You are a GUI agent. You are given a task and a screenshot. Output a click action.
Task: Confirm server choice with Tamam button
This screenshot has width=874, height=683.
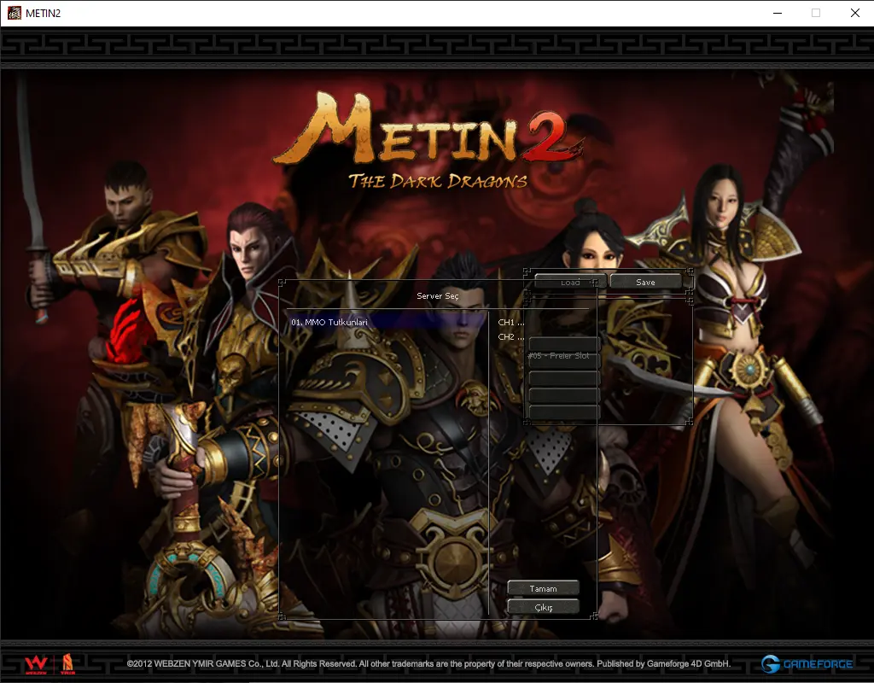tap(543, 588)
